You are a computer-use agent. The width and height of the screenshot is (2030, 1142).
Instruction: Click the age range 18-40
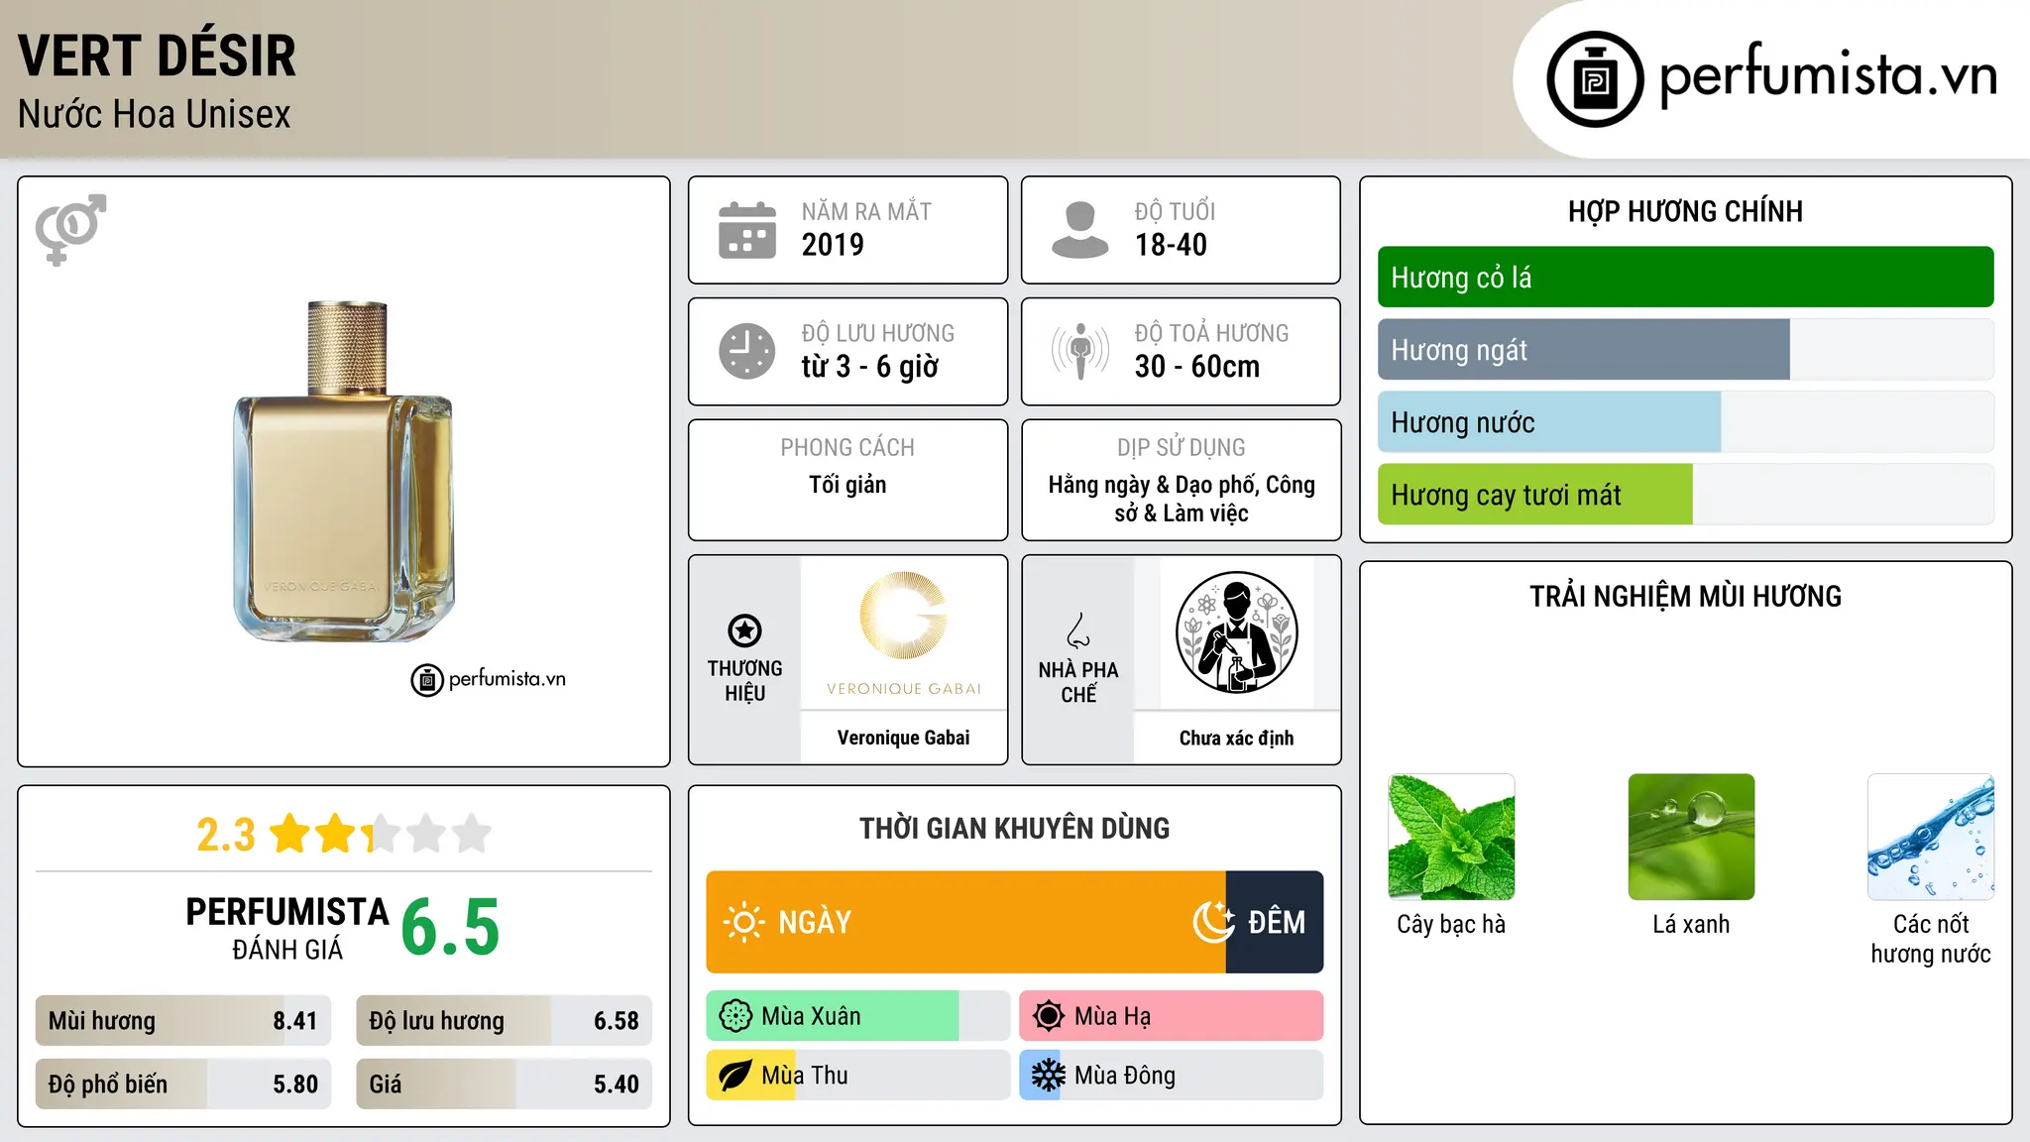1171,245
